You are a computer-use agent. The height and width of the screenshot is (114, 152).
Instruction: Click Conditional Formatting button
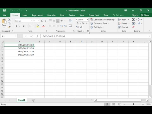pos(103,20)
